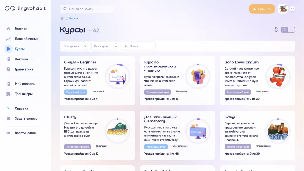Screen dimensions: 304x171
Task: Open Для начинающих – Elementary course title
Action: point(162,119)
